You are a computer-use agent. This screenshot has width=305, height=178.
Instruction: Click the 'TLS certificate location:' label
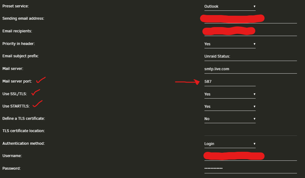coord(23,131)
